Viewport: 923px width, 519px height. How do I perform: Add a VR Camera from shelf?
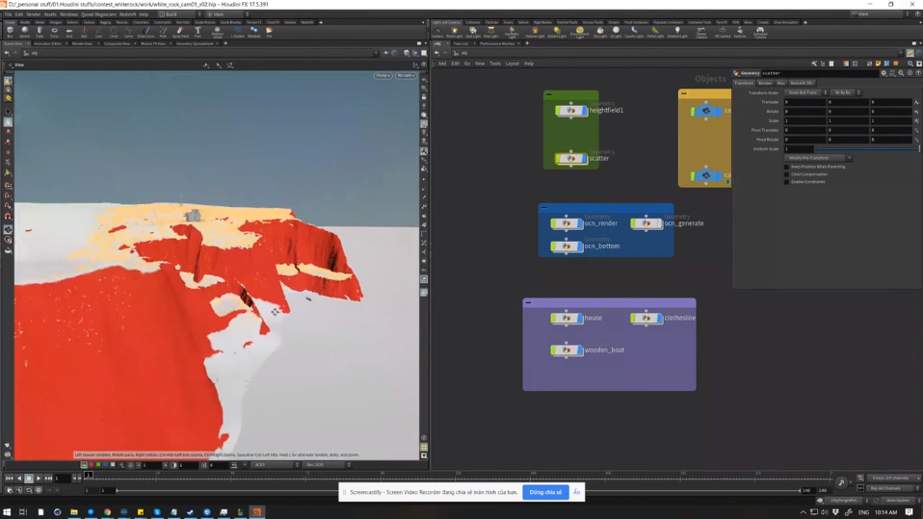pos(723,32)
